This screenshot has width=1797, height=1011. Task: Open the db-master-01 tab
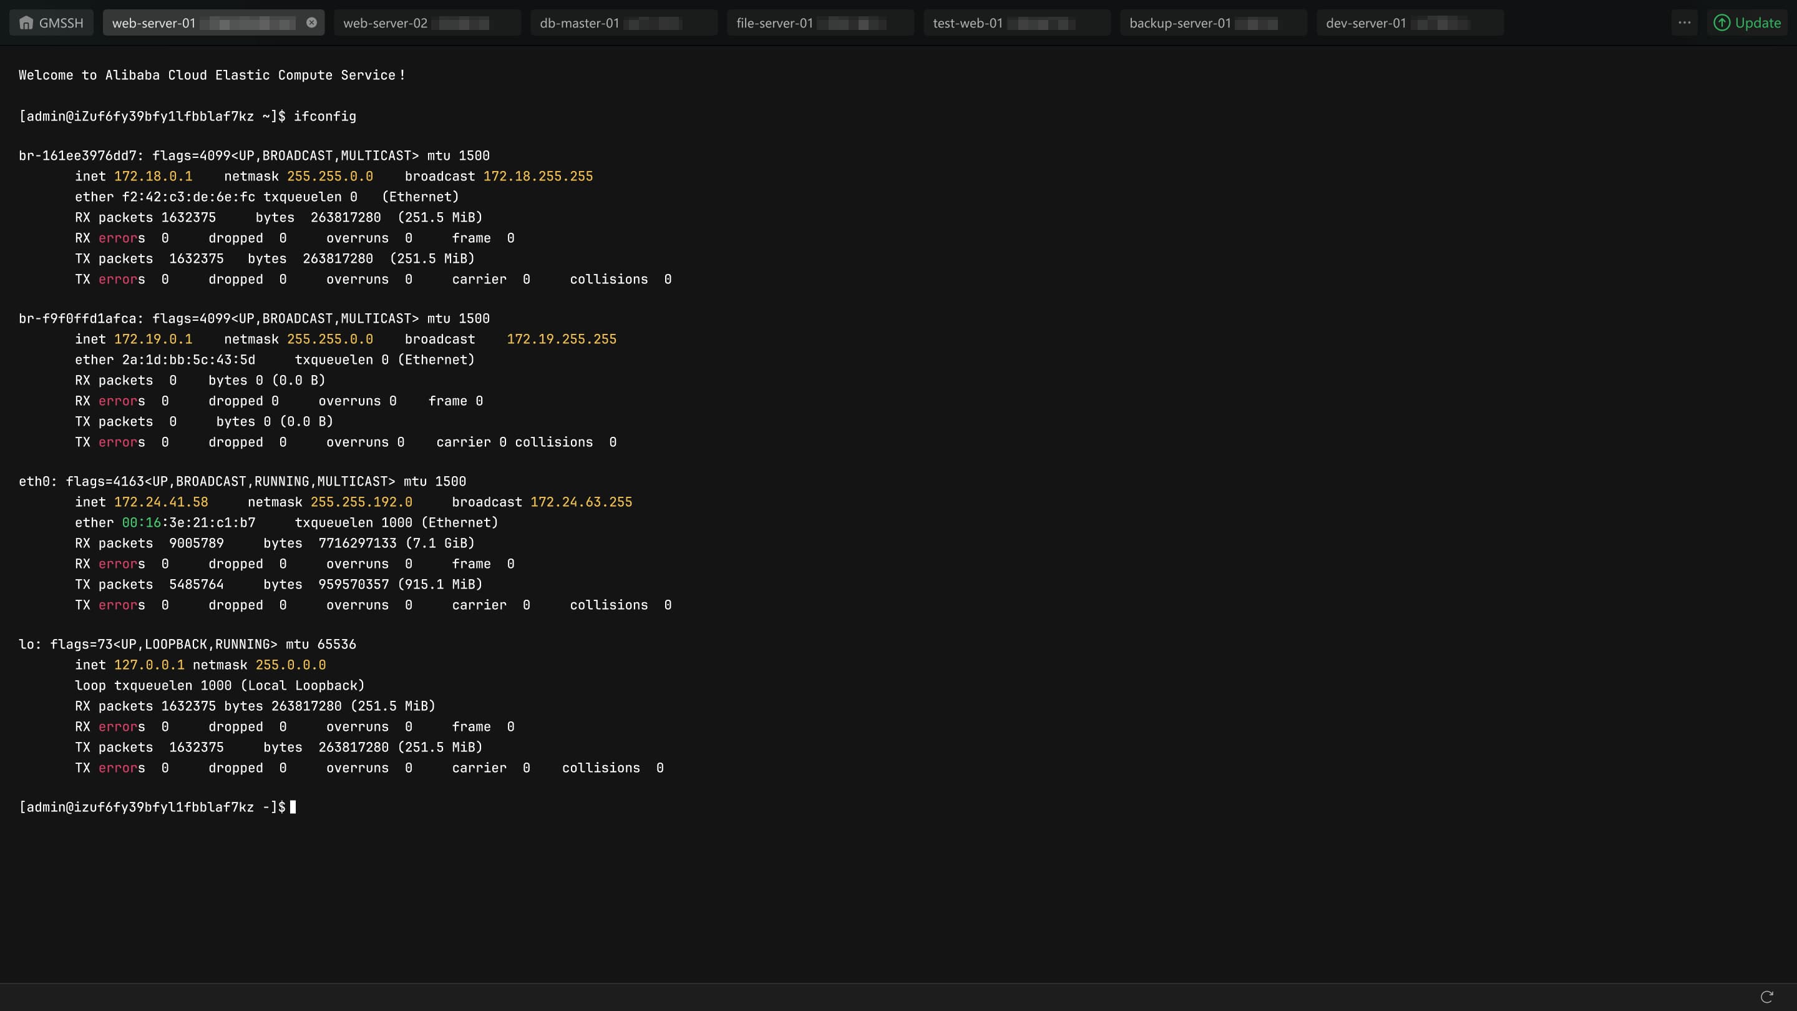click(579, 23)
